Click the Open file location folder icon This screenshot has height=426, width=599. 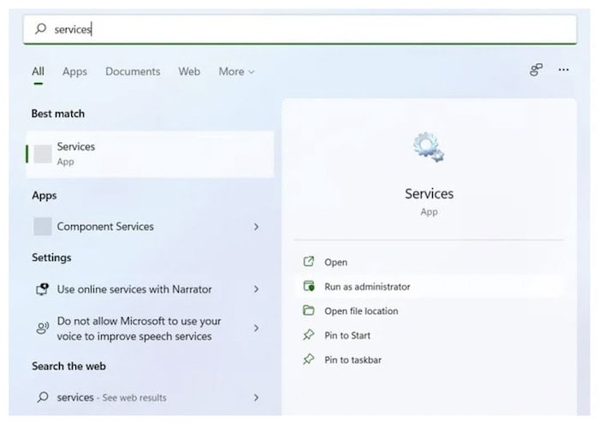coord(309,311)
